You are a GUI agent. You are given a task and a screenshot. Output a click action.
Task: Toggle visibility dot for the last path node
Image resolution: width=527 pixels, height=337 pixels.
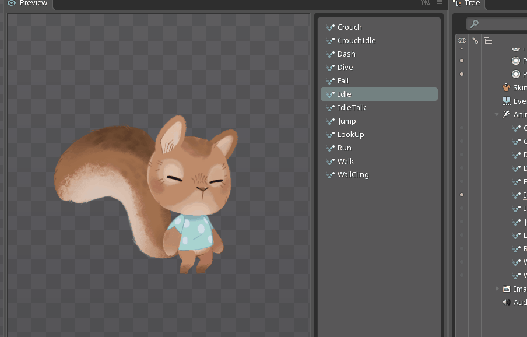pyautogui.click(x=462, y=74)
